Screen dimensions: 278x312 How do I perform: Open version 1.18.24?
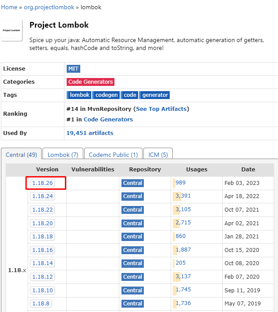click(x=43, y=196)
